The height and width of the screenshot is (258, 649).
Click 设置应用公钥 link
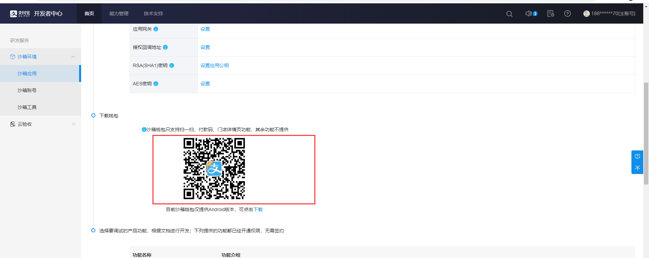(215, 65)
